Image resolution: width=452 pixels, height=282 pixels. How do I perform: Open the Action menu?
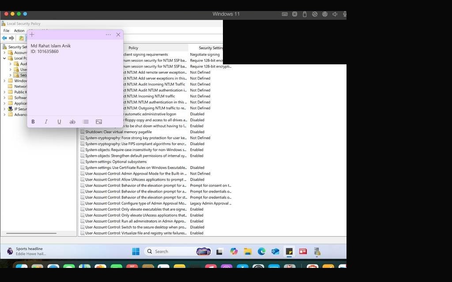coord(19,30)
